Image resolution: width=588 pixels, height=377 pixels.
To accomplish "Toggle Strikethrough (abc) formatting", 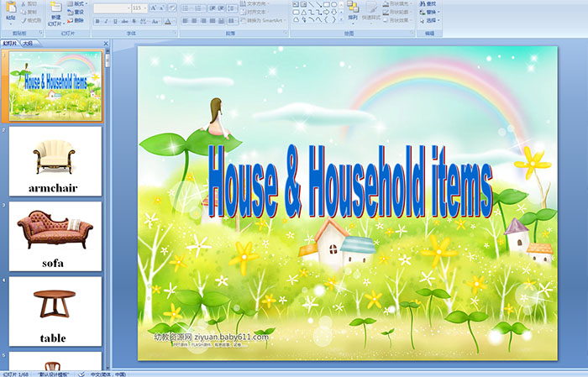I will (x=124, y=21).
